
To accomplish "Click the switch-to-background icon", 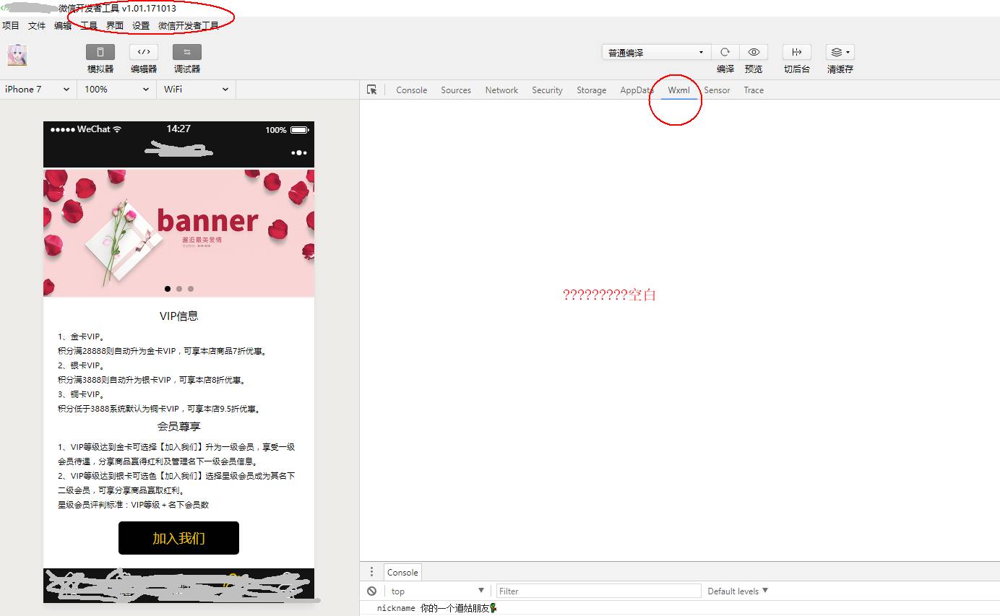I will coord(796,52).
